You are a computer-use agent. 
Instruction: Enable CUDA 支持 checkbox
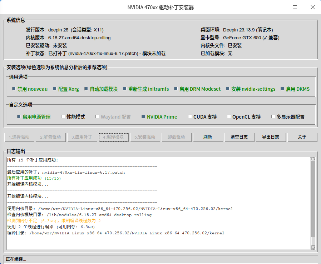click(190, 117)
